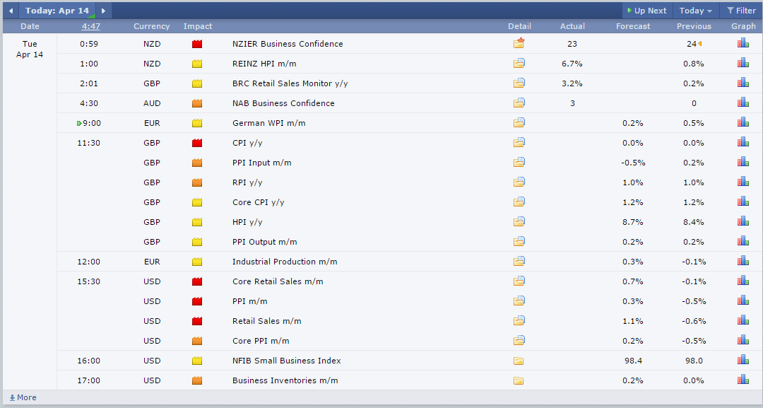
Task: Show graph for Retail Sales m/m
Action: point(743,320)
